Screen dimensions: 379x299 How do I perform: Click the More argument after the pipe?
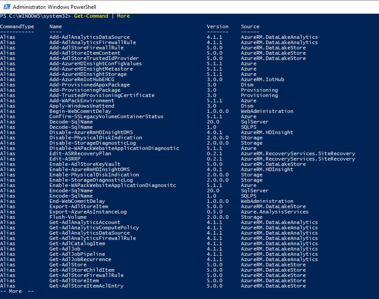pos(123,16)
